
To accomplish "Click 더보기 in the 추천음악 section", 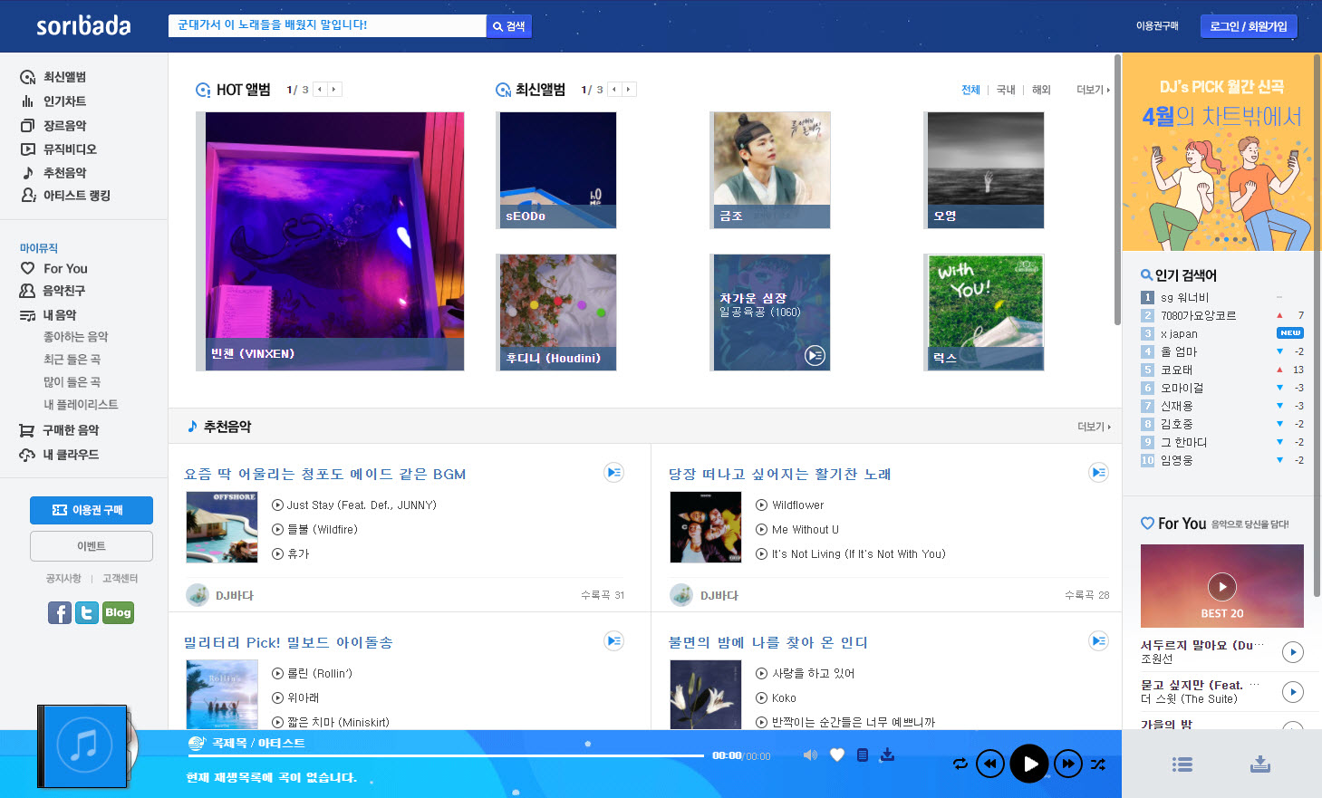I will pos(1094,427).
